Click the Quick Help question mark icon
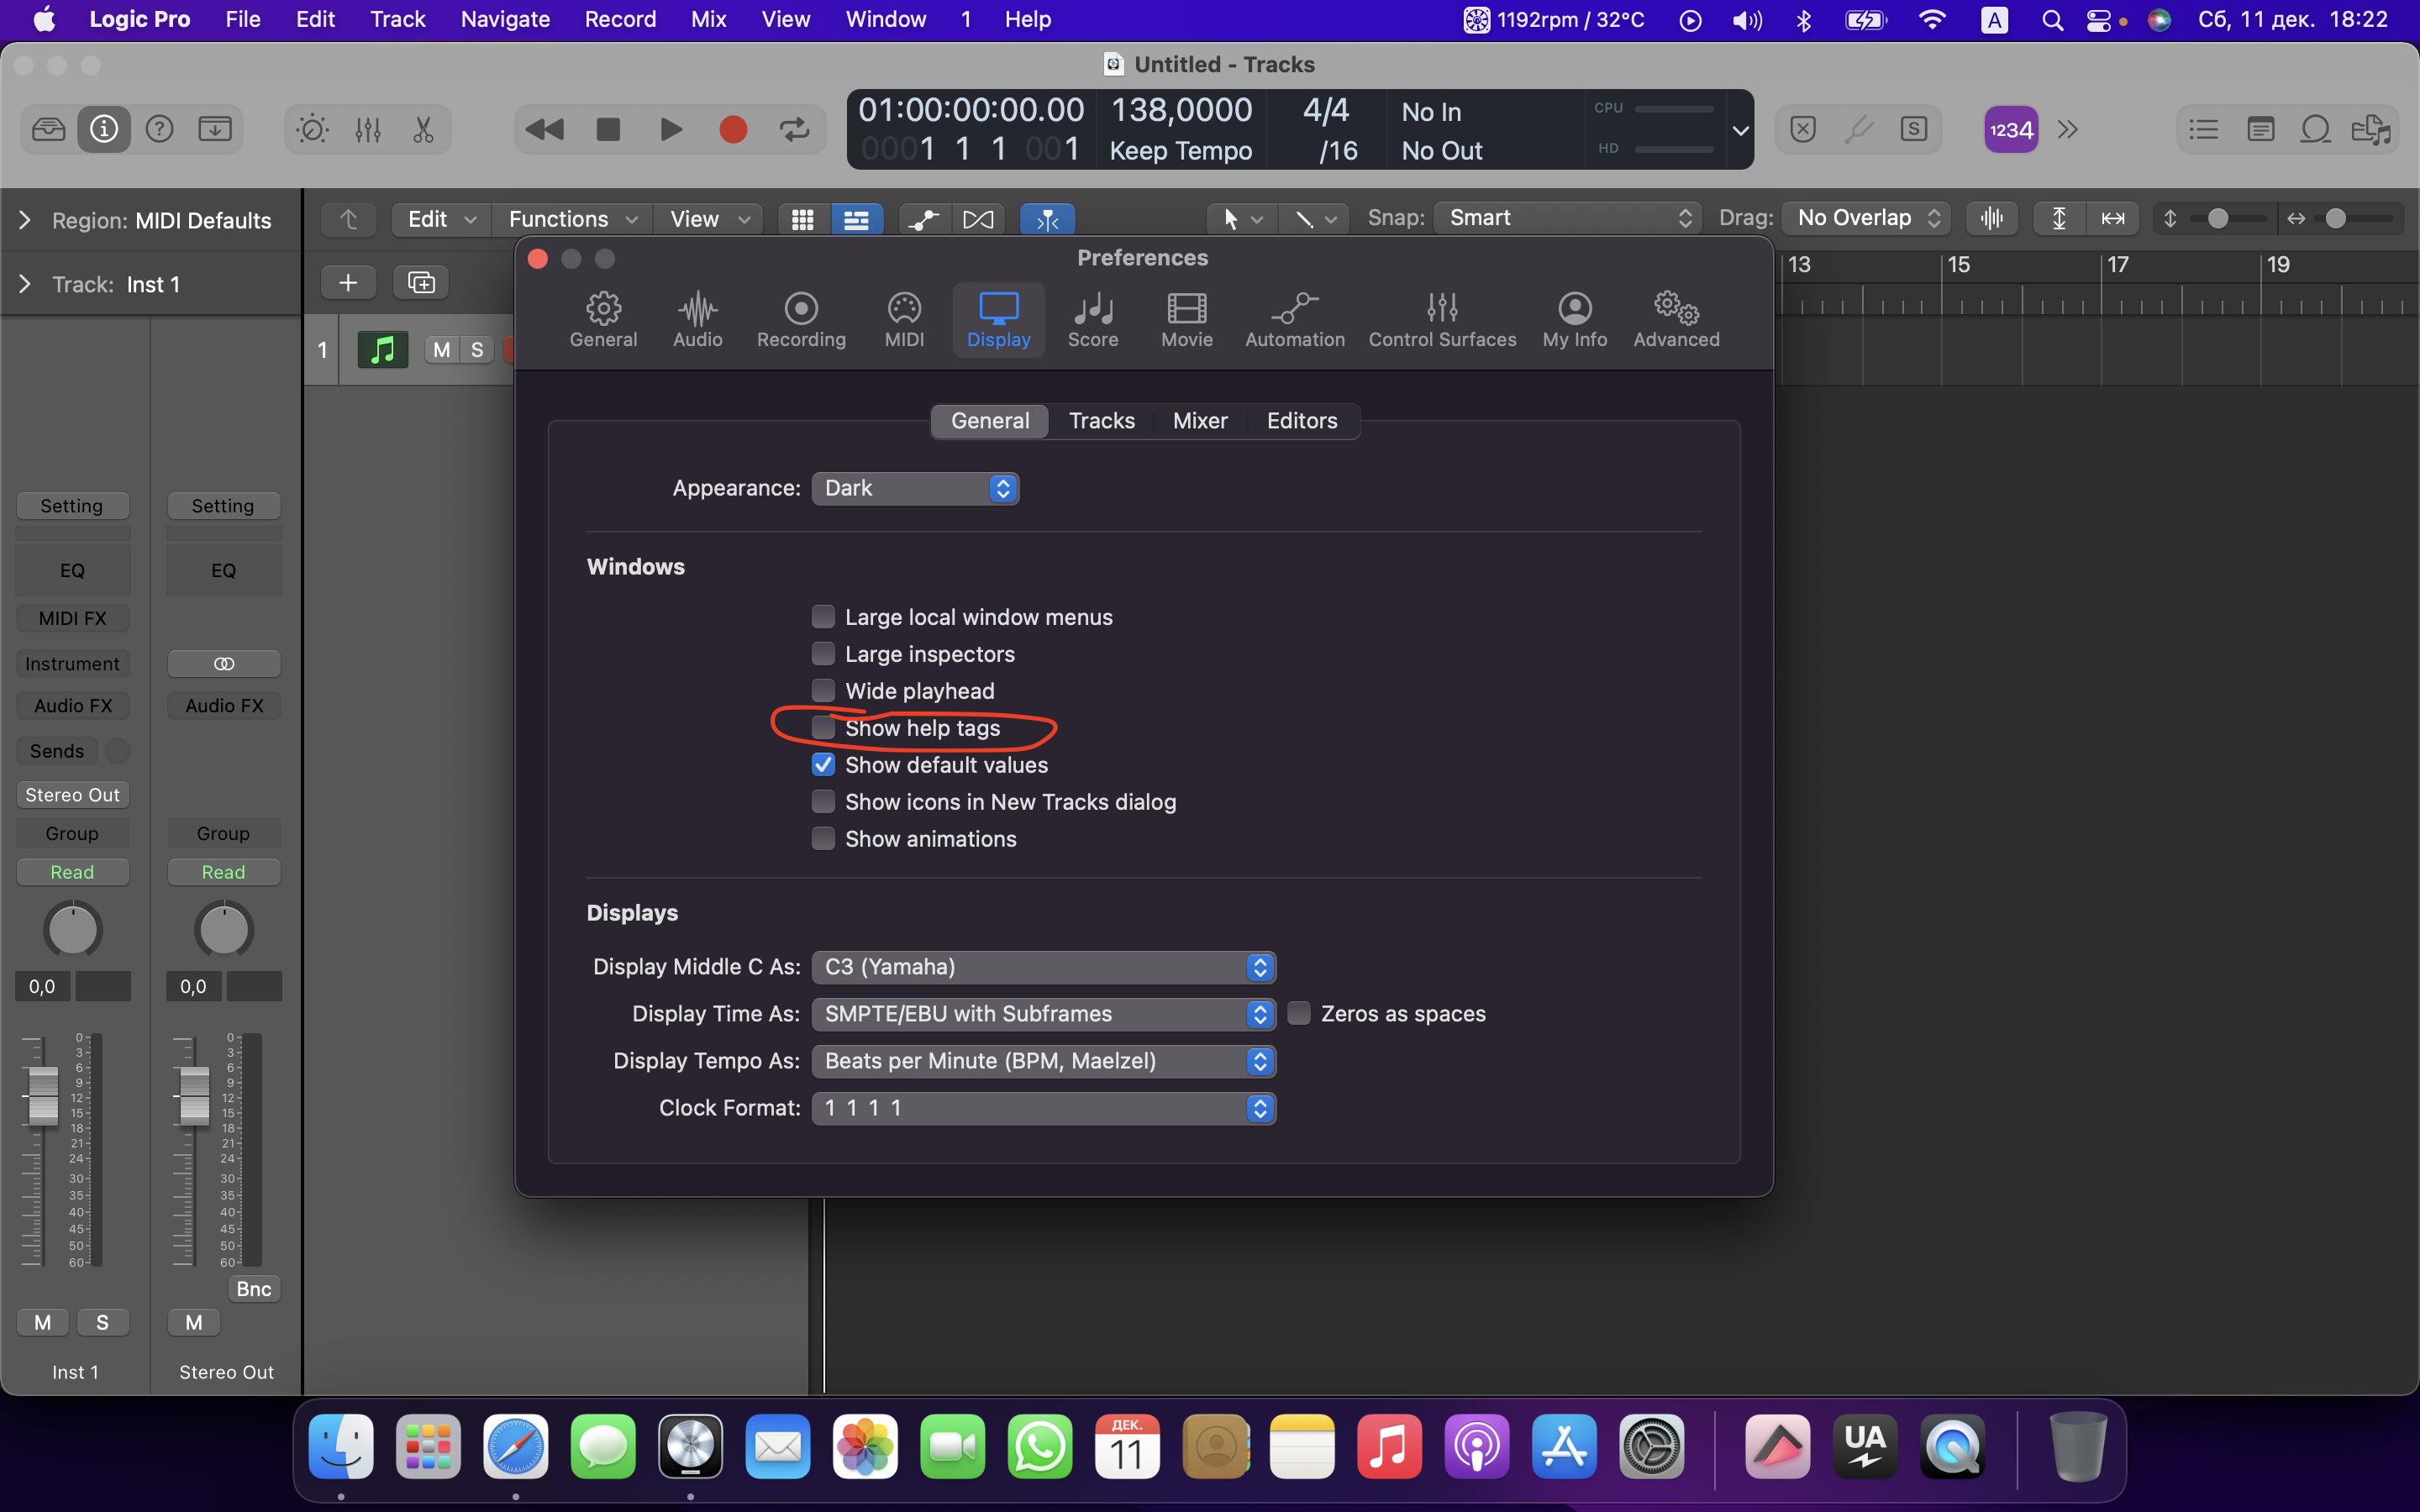The width and height of the screenshot is (2420, 1512). point(159,129)
